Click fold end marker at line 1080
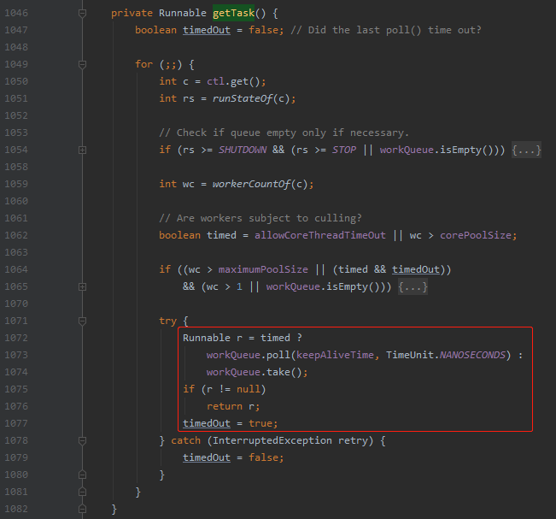Screen dimensions: 556x519 click(82, 475)
